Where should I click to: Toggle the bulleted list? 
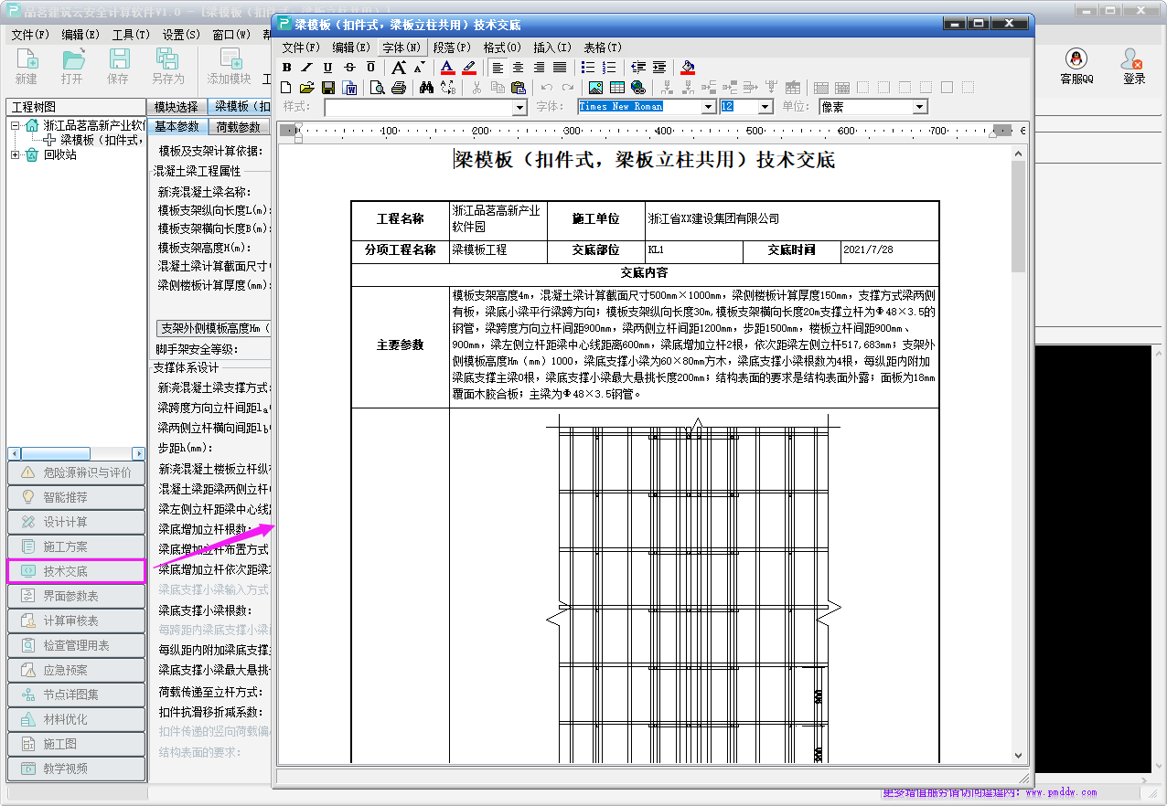[588, 68]
